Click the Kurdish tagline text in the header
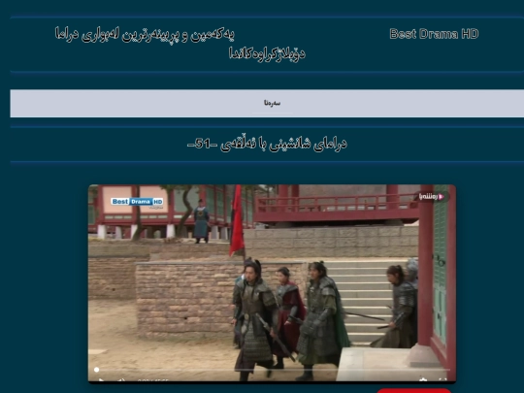524x393 pixels. (x=180, y=44)
